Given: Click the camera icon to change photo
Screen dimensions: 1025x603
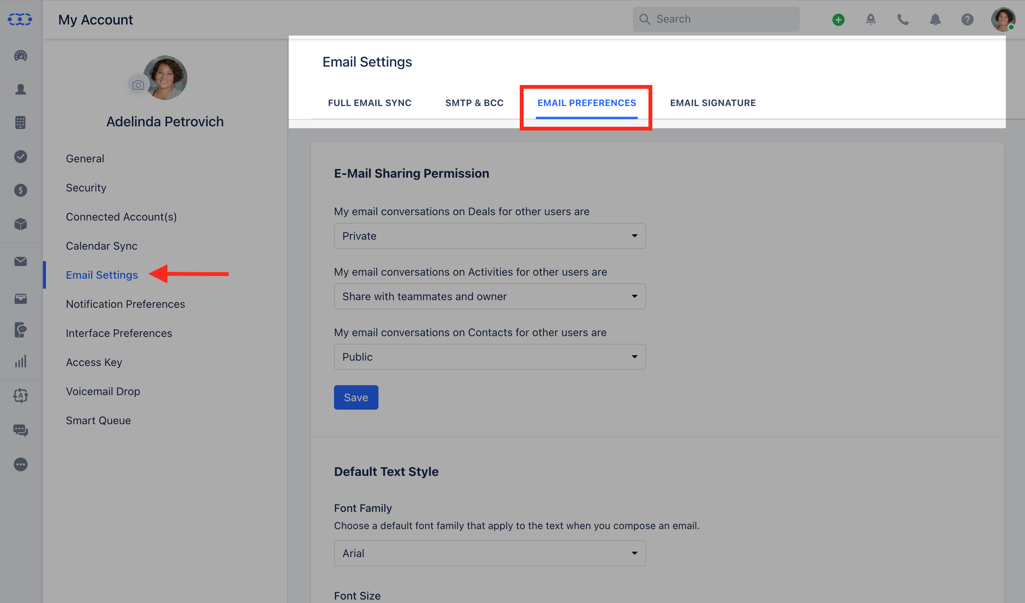Looking at the screenshot, I should coord(138,85).
